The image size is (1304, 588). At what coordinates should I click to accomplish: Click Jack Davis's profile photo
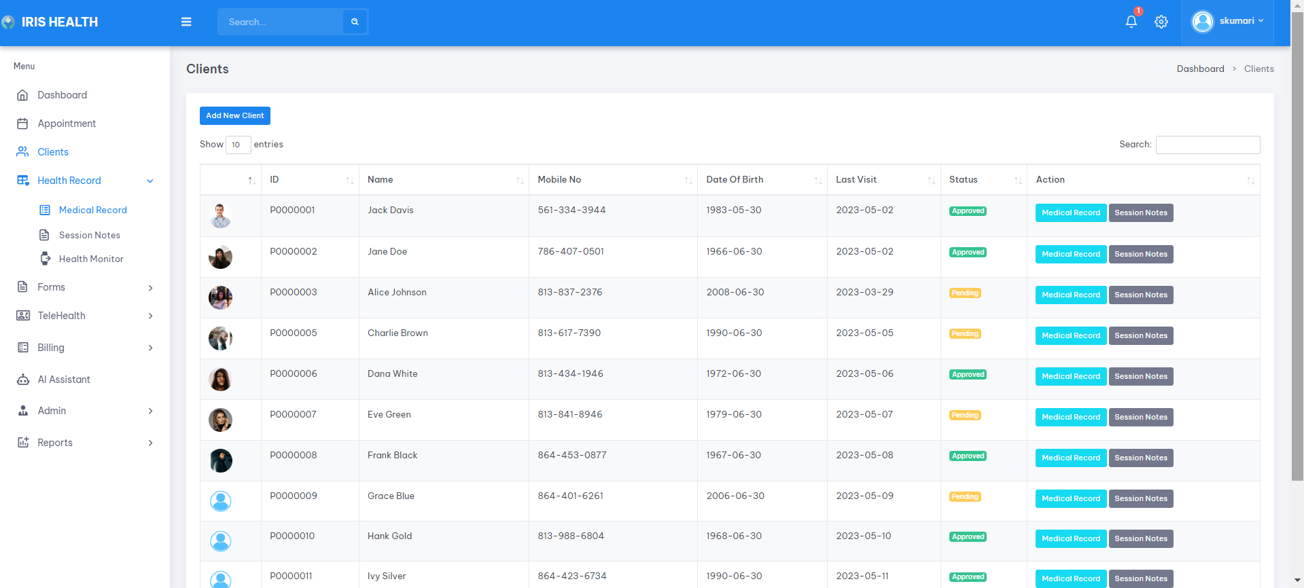point(220,216)
